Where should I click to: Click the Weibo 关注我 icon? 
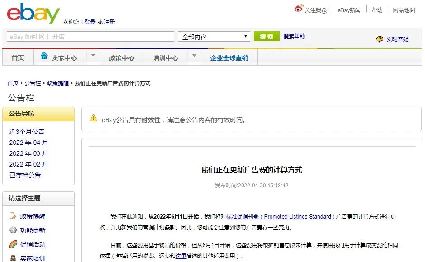point(299,9)
